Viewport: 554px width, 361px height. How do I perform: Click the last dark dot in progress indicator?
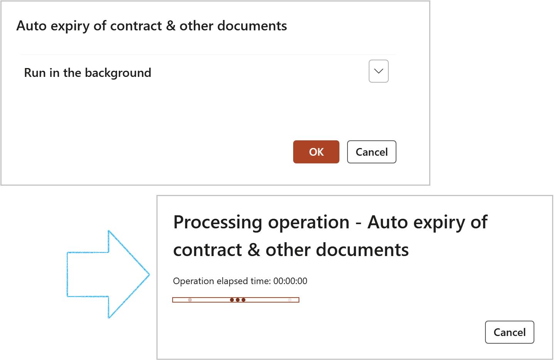(243, 300)
